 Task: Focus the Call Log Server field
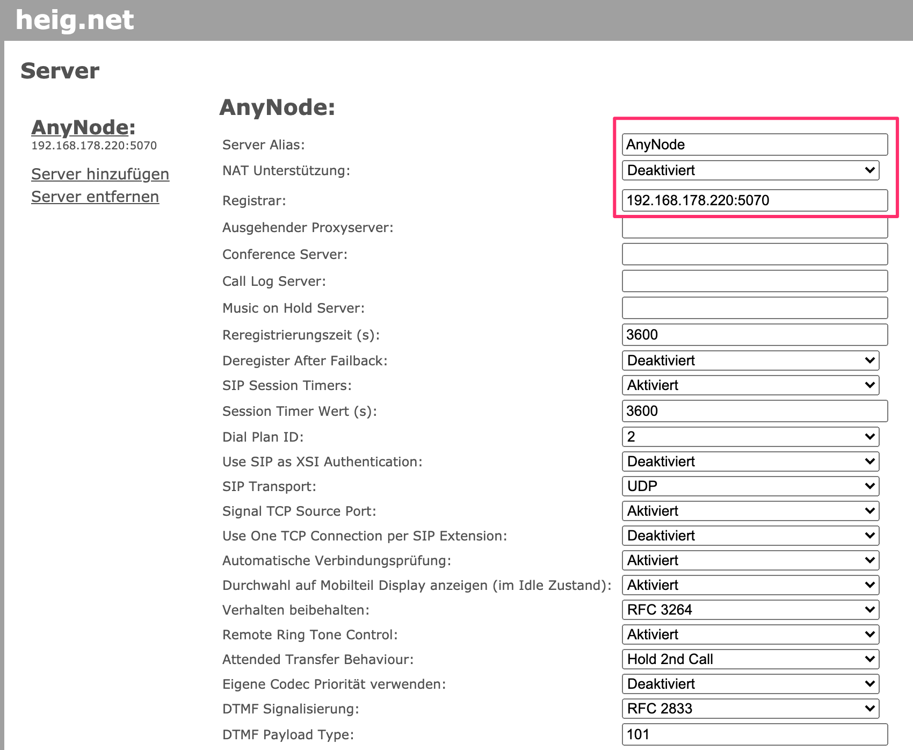click(755, 281)
